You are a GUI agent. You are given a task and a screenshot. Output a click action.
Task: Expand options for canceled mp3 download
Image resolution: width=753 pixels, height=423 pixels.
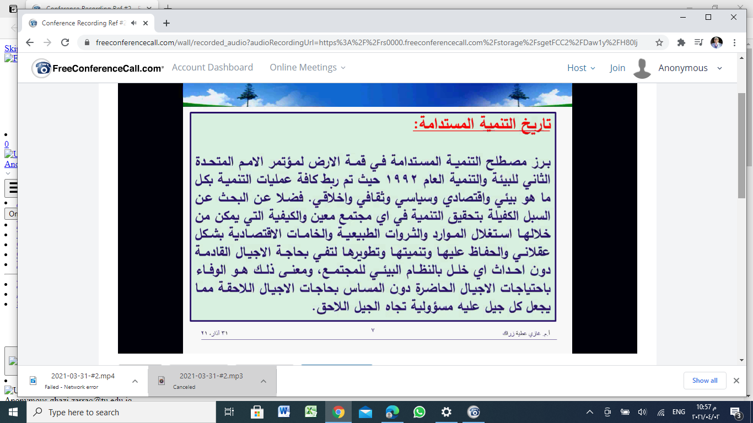tap(263, 381)
